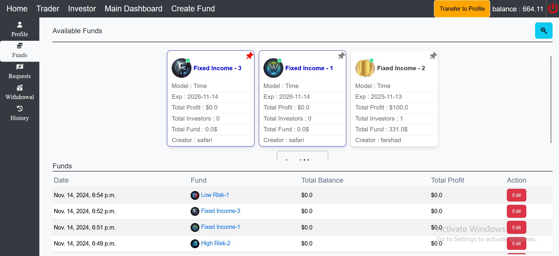Click the available funds vertical scrollbar
This screenshot has height=256, width=559.
pos(551,99)
